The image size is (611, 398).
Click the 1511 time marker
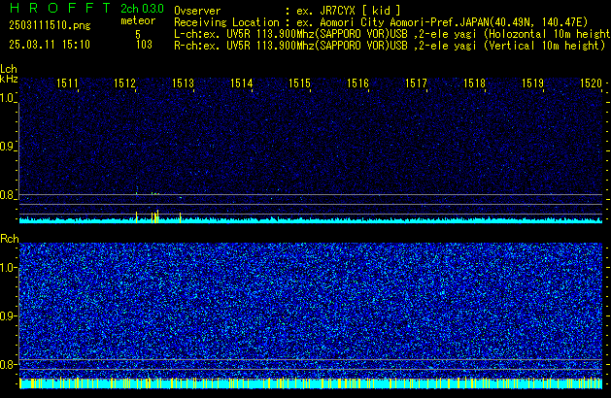click(67, 83)
